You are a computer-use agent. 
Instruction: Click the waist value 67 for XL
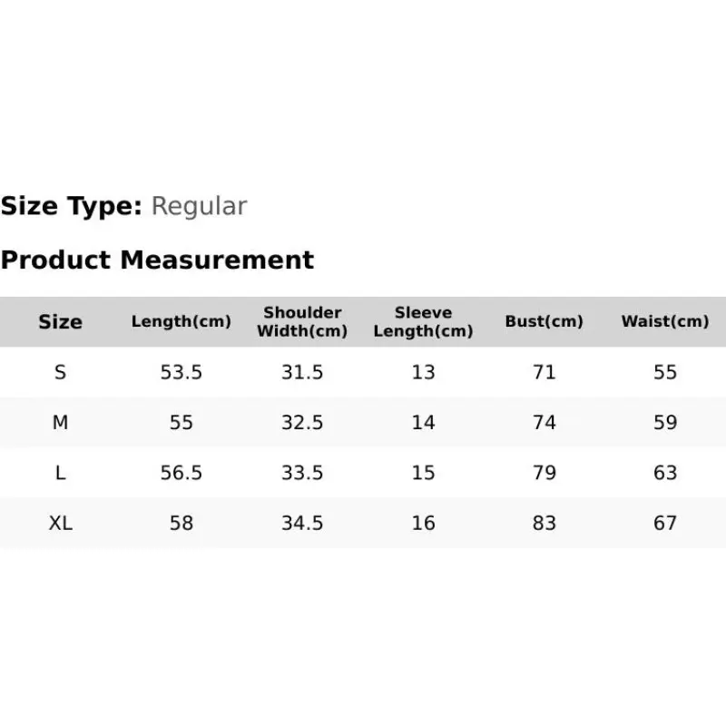tap(664, 524)
